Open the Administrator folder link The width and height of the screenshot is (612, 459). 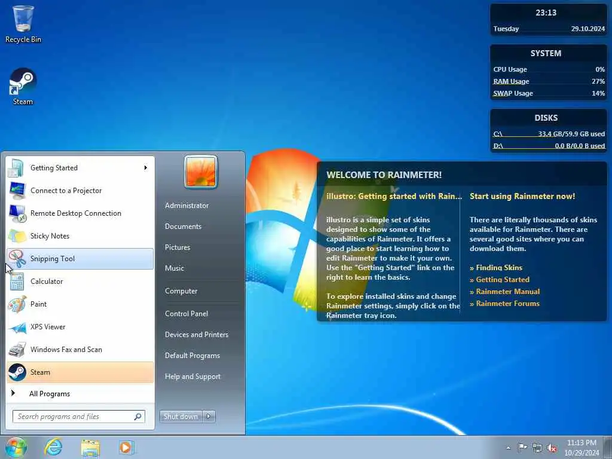pyautogui.click(x=186, y=206)
